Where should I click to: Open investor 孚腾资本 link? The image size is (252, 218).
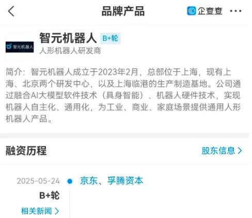pos(125,181)
